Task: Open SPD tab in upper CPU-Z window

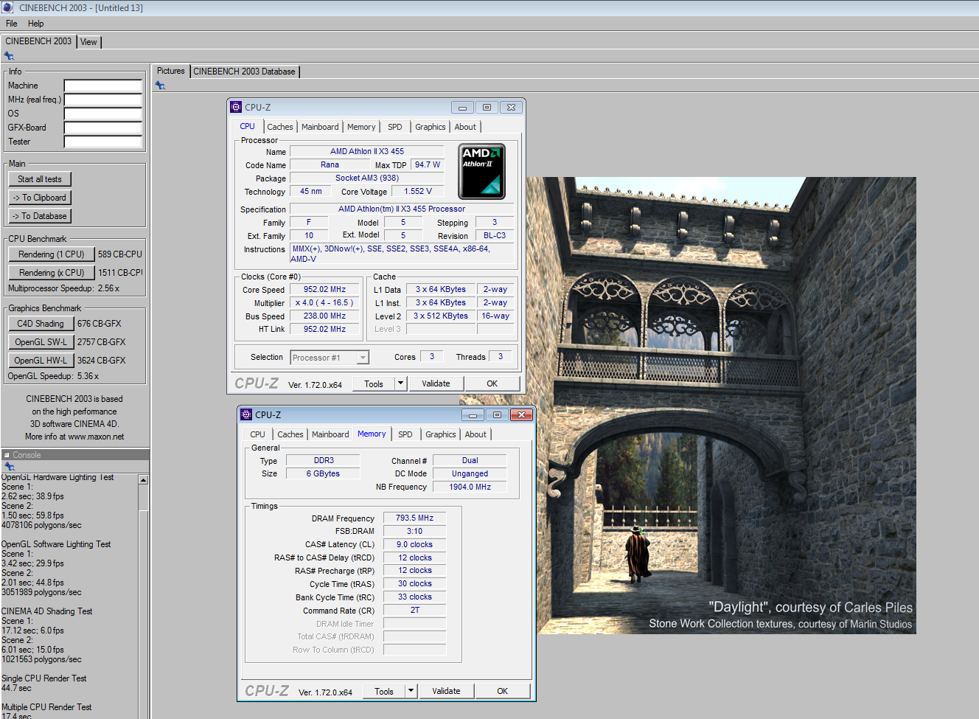Action: point(395,127)
